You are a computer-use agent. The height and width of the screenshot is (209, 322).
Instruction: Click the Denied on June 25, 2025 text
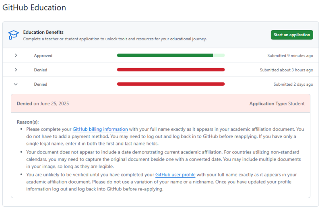[43, 103]
